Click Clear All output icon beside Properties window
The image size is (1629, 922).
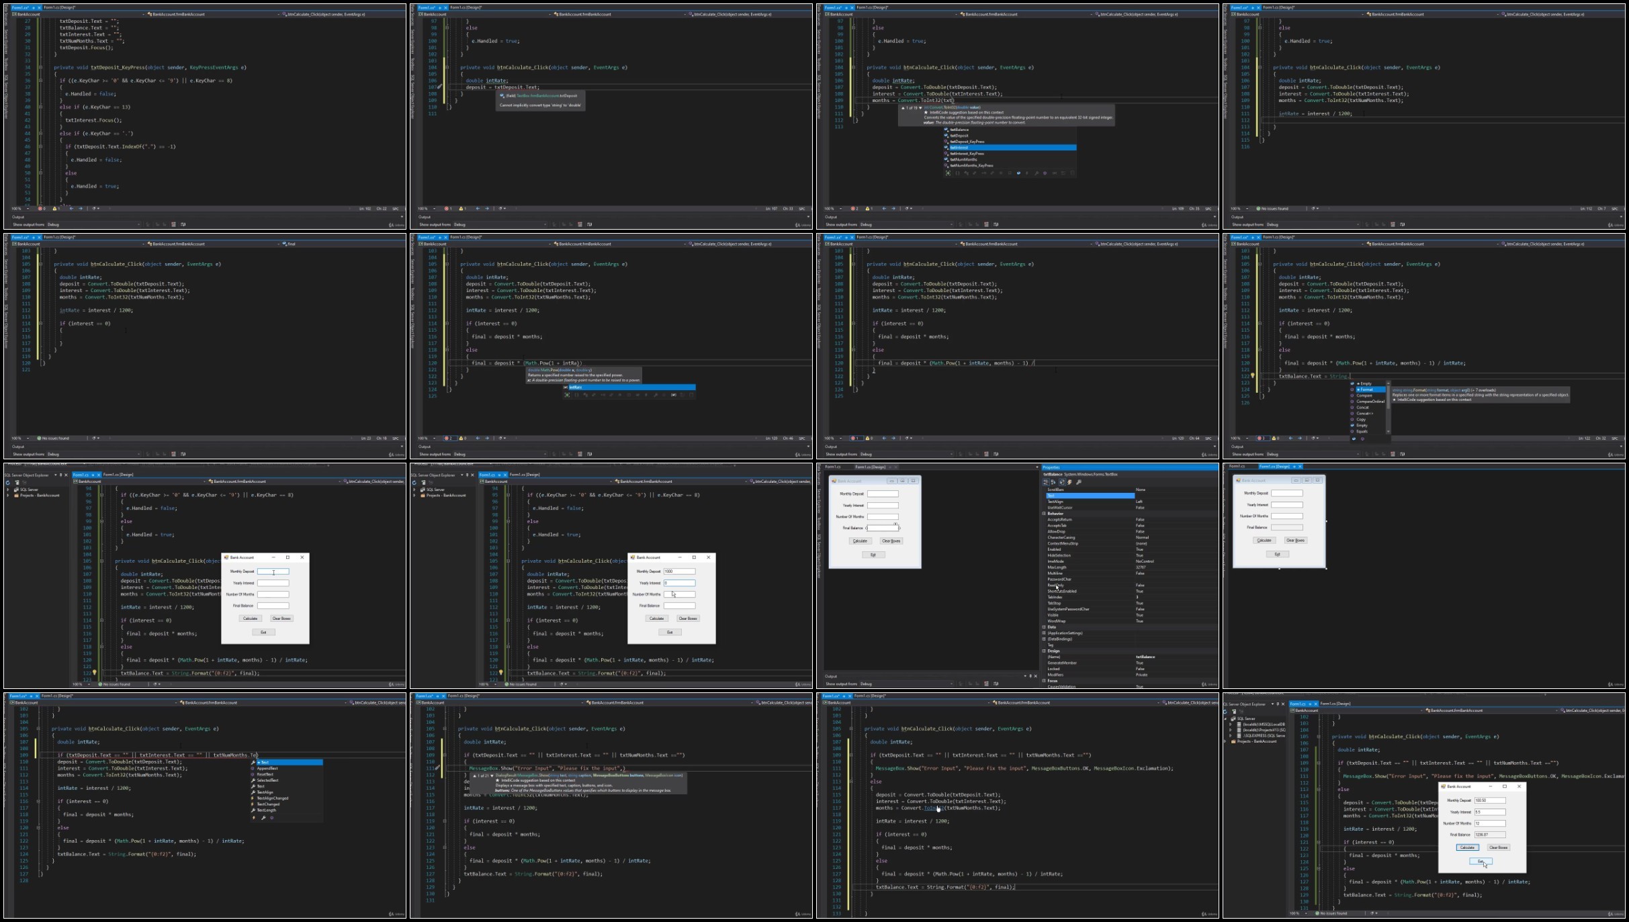pyautogui.click(x=986, y=684)
